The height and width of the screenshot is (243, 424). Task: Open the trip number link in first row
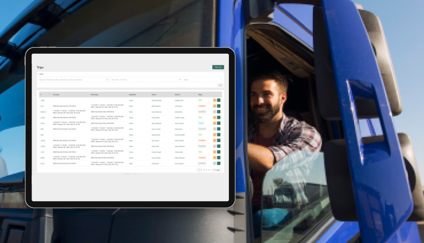[x=42, y=100]
